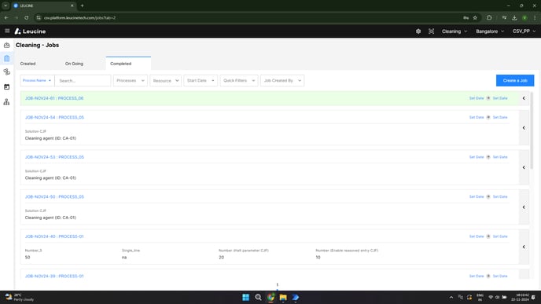
Task: Select the Jobs clipboard sidebar icon
Action: click(x=6, y=58)
